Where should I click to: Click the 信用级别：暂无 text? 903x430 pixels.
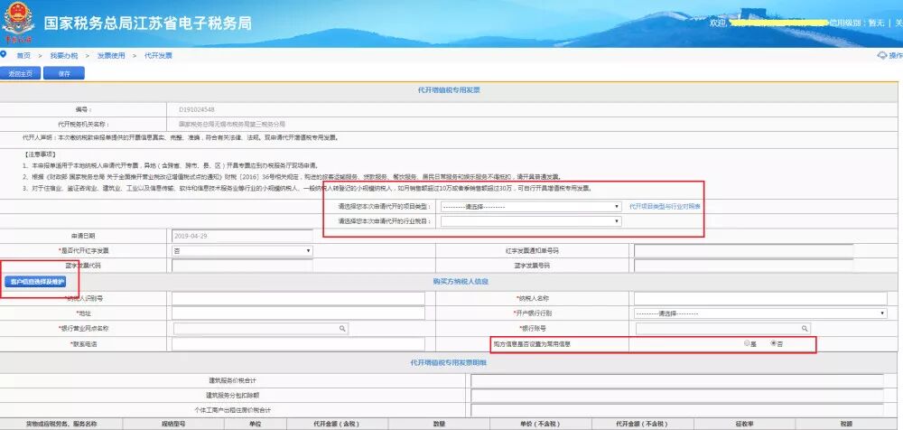point(856,23)
